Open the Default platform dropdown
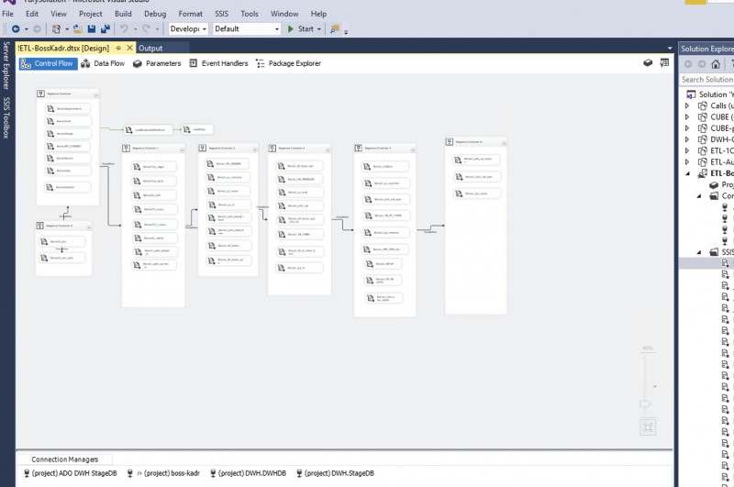Image resolution: width=734 pixels, height=487 pixels. 246,29
